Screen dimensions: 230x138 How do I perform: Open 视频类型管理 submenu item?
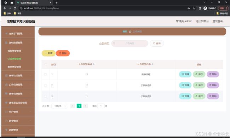pyautogui.click(x=14, y=51)
